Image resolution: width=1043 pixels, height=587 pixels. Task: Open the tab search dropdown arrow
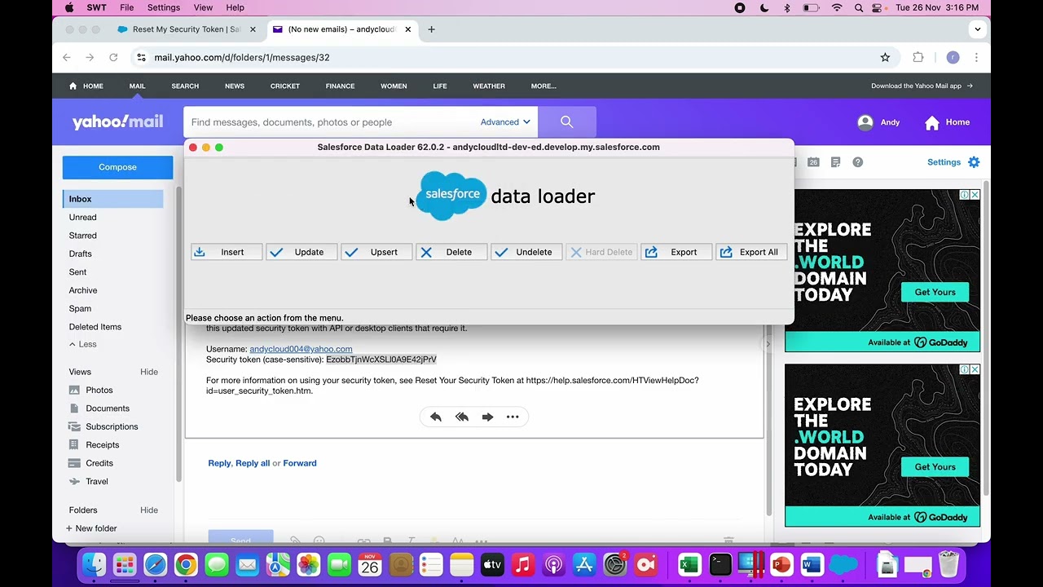(978, 29)
